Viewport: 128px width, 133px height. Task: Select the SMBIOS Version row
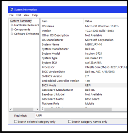tap(84, 76)
